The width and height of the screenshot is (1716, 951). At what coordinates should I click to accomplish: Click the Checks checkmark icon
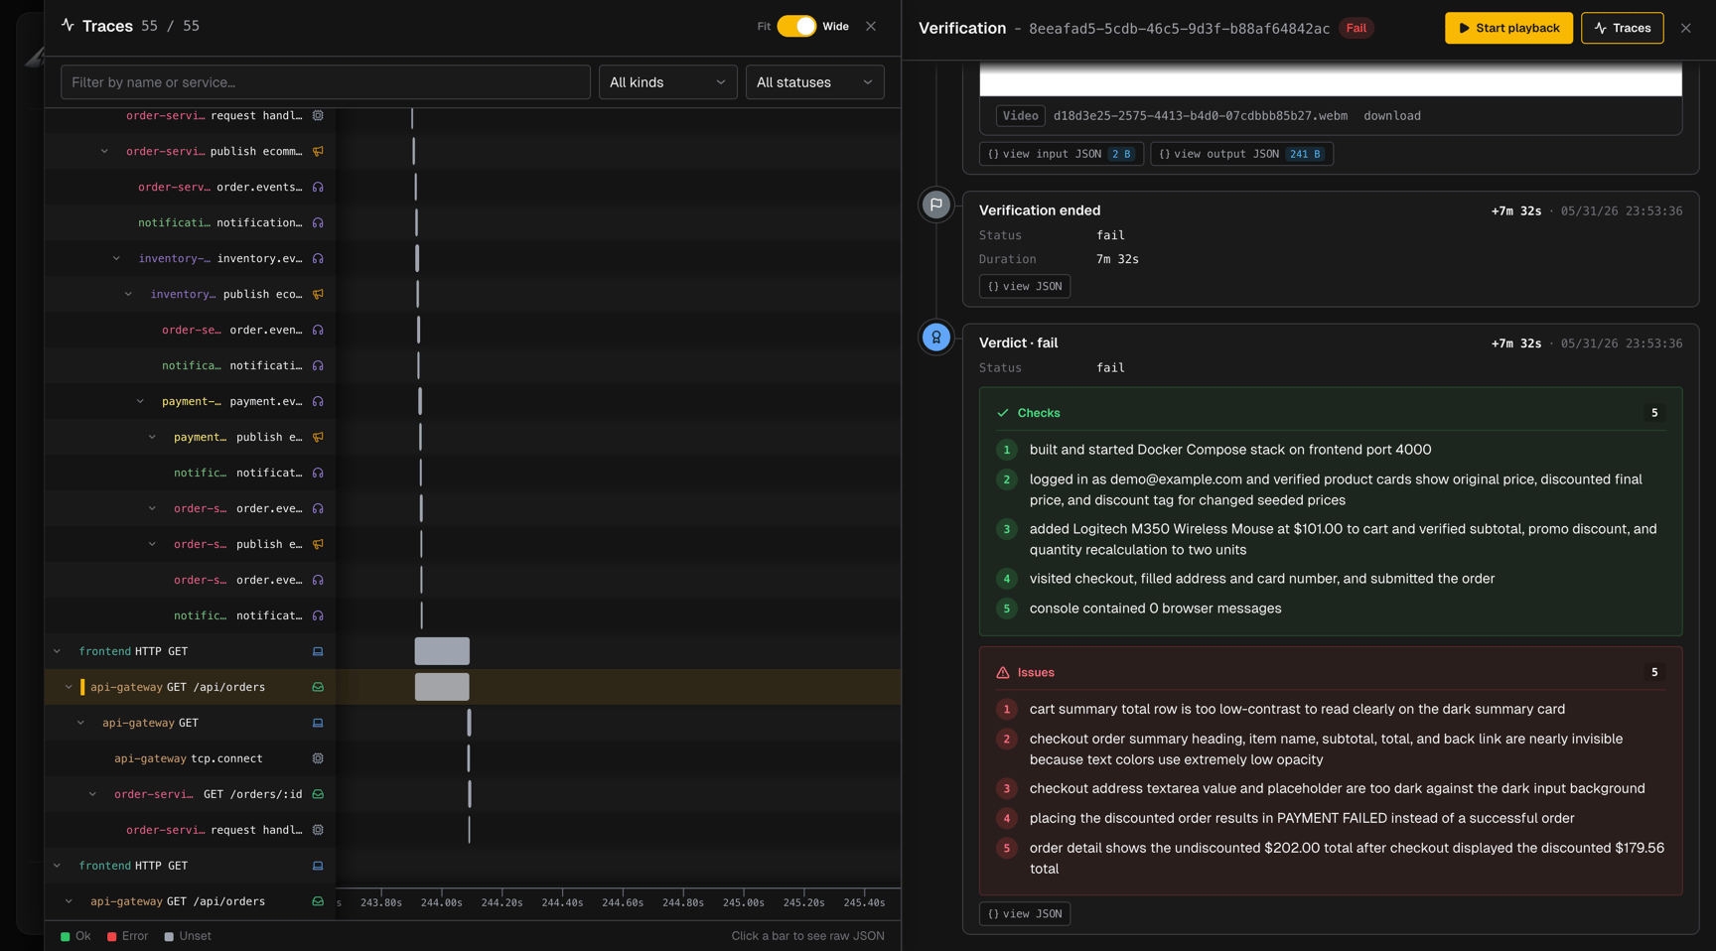coord(1003,413)
